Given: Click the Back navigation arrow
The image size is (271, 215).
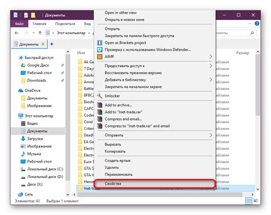Looking at the screenshot, I should pos(17,33).
